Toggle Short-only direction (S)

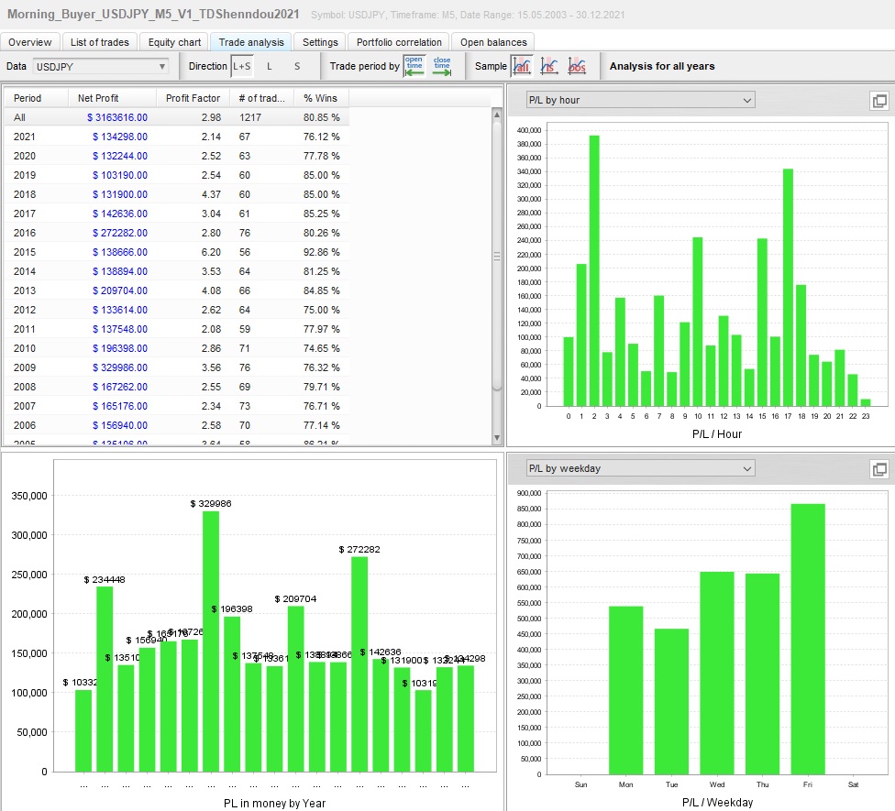click(x=297, y=66)
